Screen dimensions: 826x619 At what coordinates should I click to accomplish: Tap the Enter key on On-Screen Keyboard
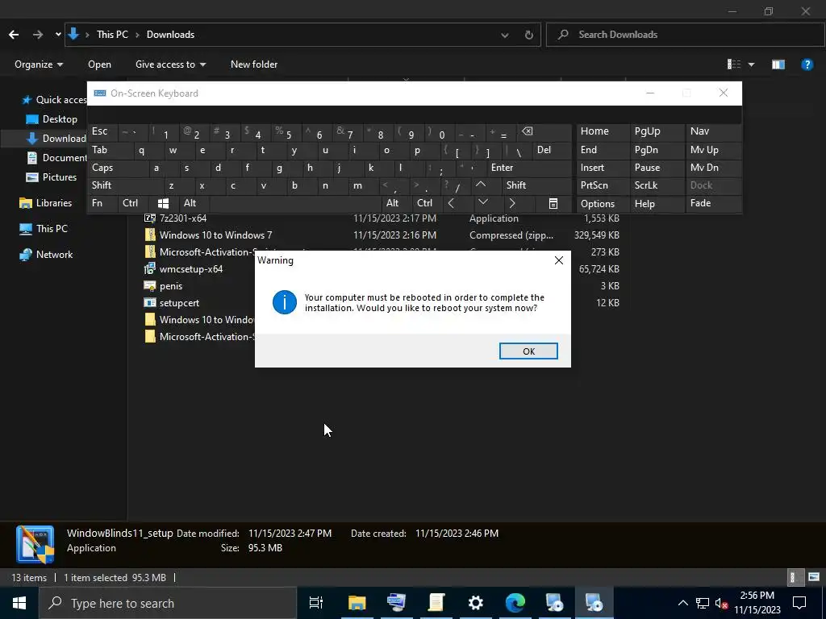[x=529, y=168]
